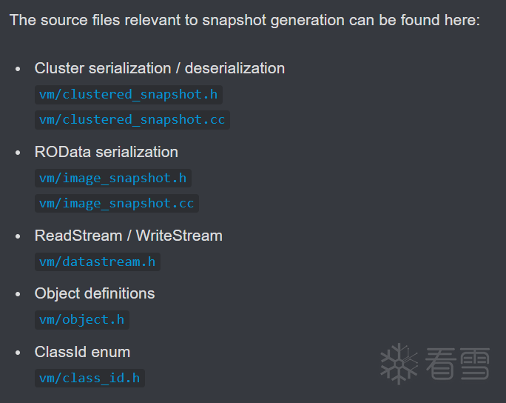Click the 'Object definitions' list item
The width and height of the screenshot is (506, 403).
95,294
